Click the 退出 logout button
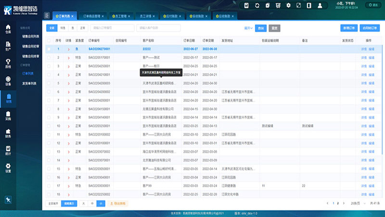Image resolution: width=385 pixels, height=217 pixels. pos(373,5)
